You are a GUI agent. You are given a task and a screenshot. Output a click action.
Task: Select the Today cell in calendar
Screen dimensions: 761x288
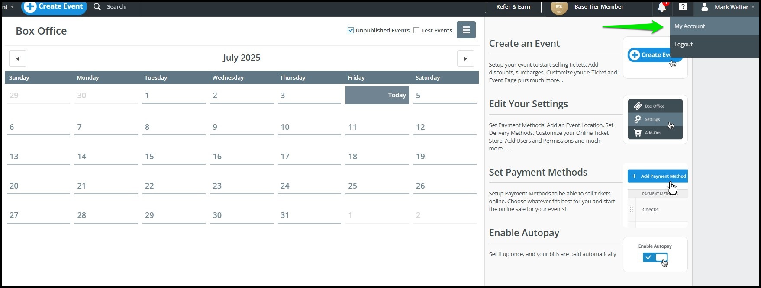377,95
